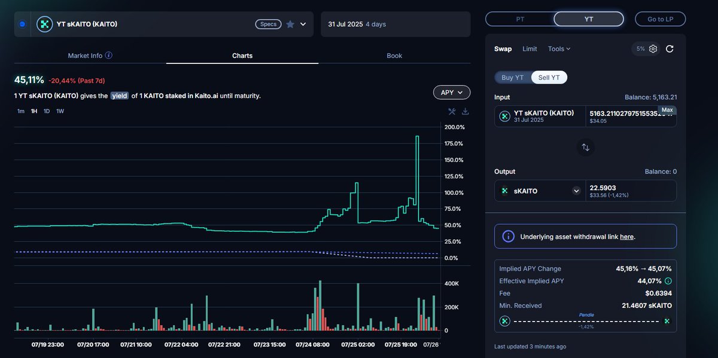The image size is (718, 358).
Task: Click the Pendle route label
Action: [x=586, y=315]
